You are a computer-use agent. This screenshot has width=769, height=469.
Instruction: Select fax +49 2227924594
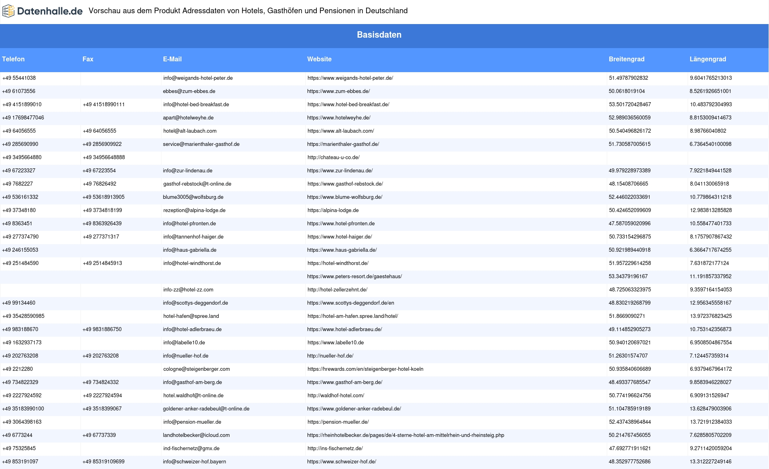click(x=103, y=396)
